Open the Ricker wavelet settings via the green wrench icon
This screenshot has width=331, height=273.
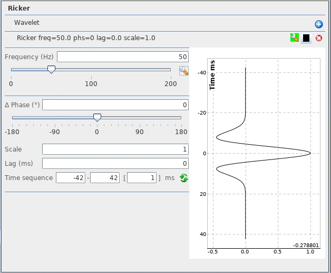(x=295, y=38)
